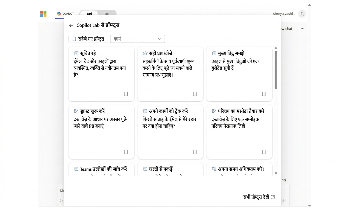The image size is (351, 215).
Task: Bookmark the सही प्रश्न खोजें prompt card
Action: tap(195, 94)
